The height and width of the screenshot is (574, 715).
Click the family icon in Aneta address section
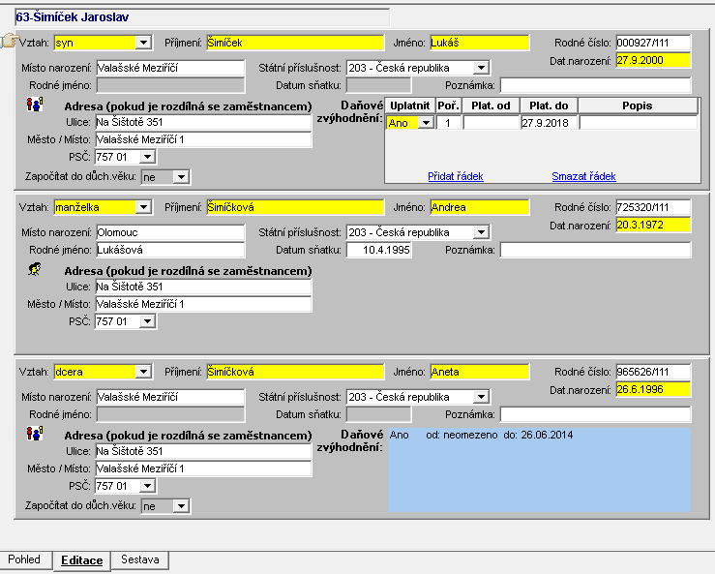pyautogui.click(x=35, y=434)
